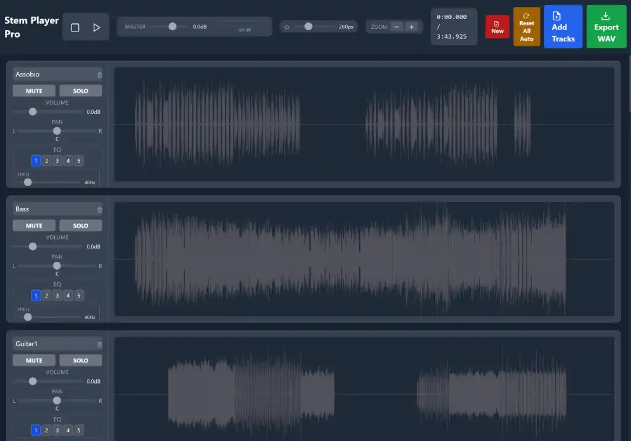This screenshot has width=631, height=441.
Task: Mute the Assobio track
Action: click(35, 91)
